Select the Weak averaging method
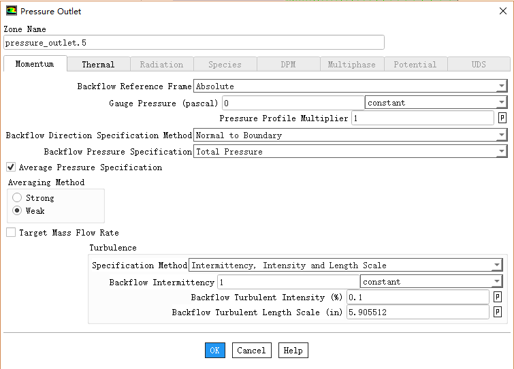Screen dimensions: 514x369 (x=17, y=211)
